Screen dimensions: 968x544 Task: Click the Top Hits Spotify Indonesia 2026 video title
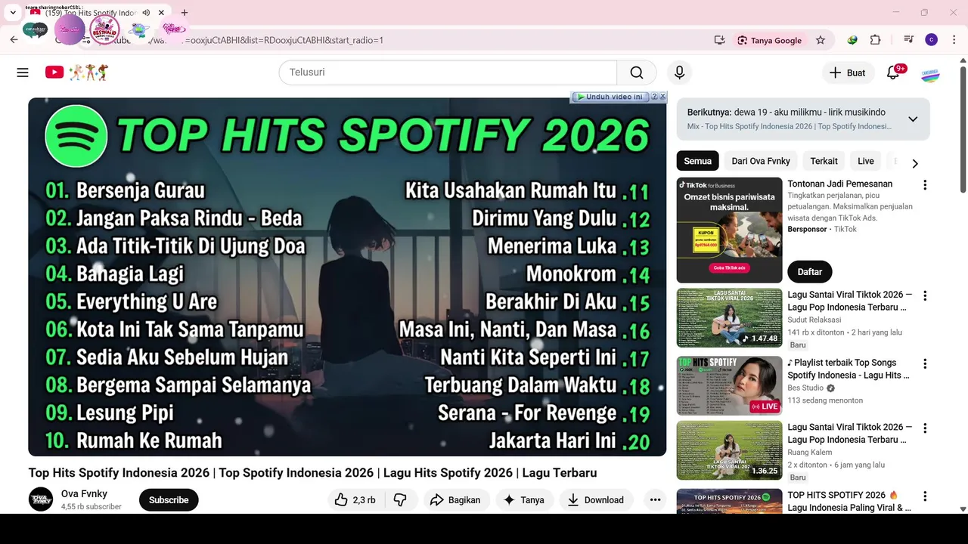click(x=312, y=473)
